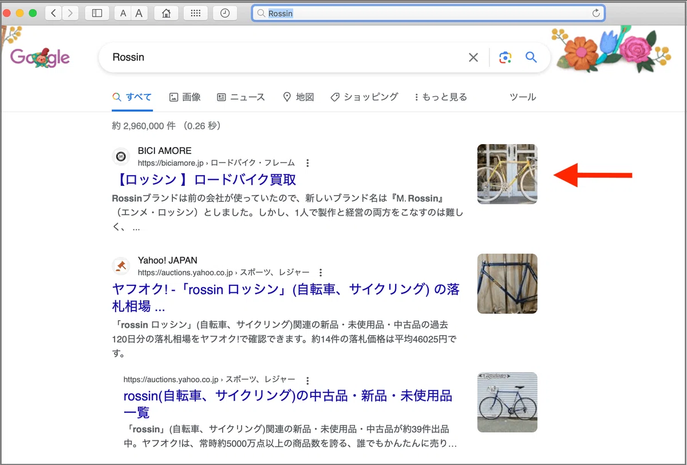
Task: Open the home page via the house icon
Action: tap(166, 13)
